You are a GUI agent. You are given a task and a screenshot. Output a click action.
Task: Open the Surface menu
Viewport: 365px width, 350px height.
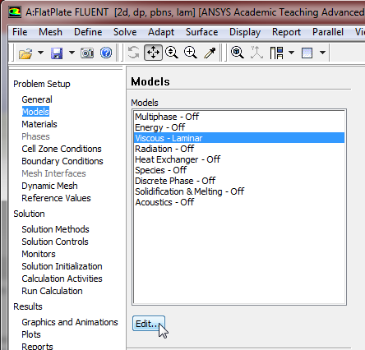[202, 32]
